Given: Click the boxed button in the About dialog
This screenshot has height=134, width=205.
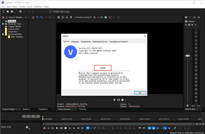Looking at the screenshot, I should [103, 68].
